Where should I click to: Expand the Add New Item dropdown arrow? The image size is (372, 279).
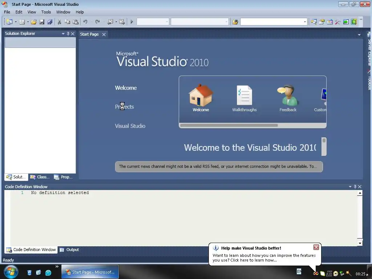pos(28,22)
